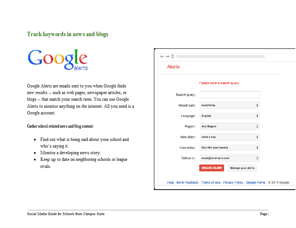Click the browser reload icon
This screenshot has height=228, width=296.
[172, 56]
